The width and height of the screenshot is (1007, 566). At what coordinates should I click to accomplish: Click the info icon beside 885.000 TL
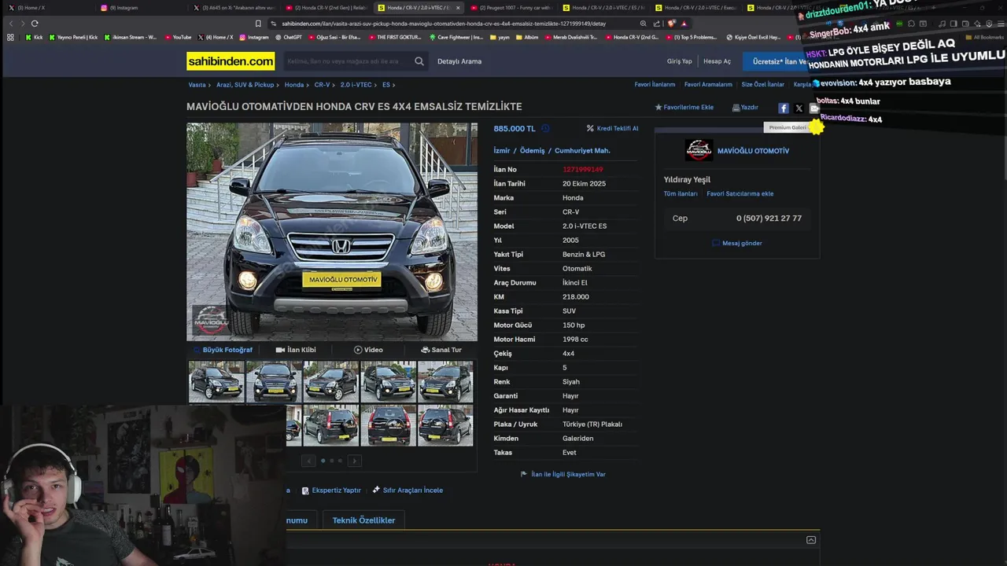tap(545, 128)
